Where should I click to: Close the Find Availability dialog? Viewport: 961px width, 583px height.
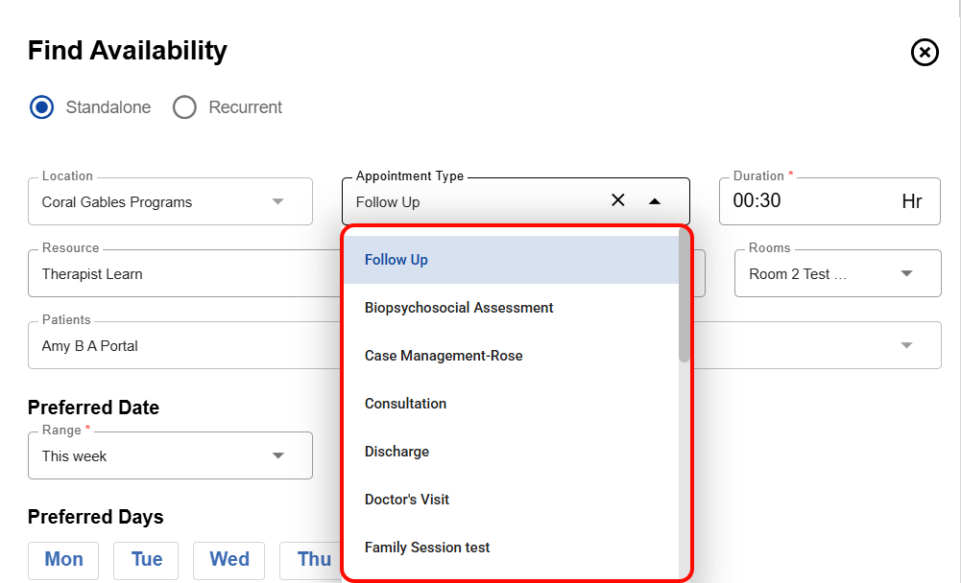[x=924, y=52]
